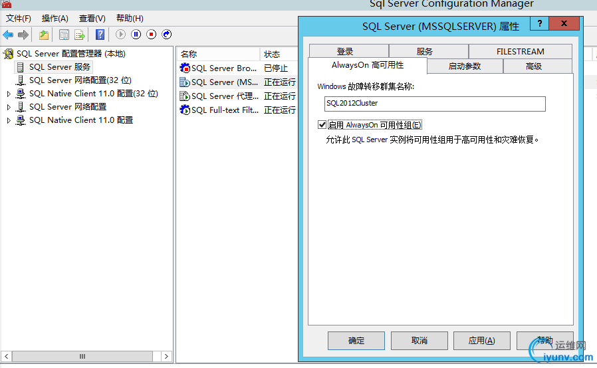597x368 pixels.
Task: Click the right scroll arrow of tree pane
Action: pyautogui.click(x=166, y=356)
